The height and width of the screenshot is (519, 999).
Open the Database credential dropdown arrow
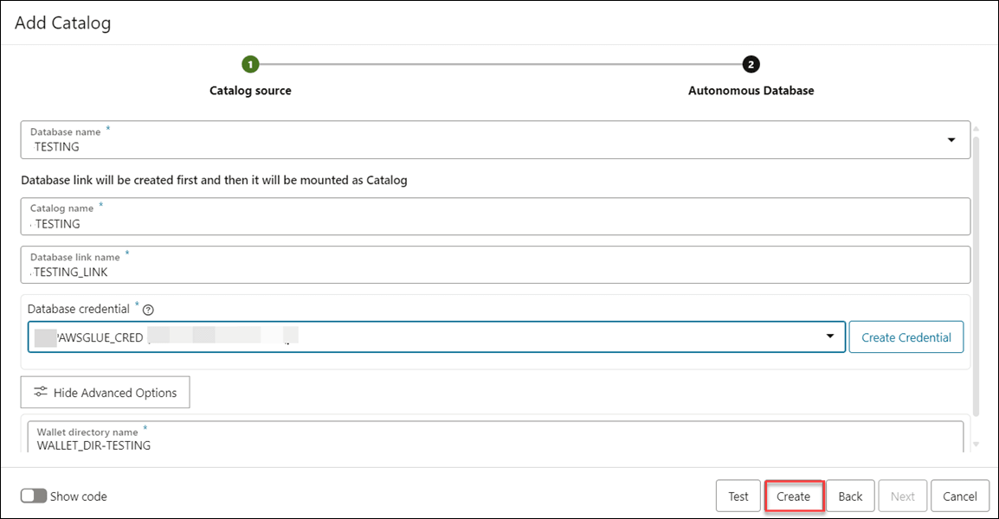click(x=830, y=336)
